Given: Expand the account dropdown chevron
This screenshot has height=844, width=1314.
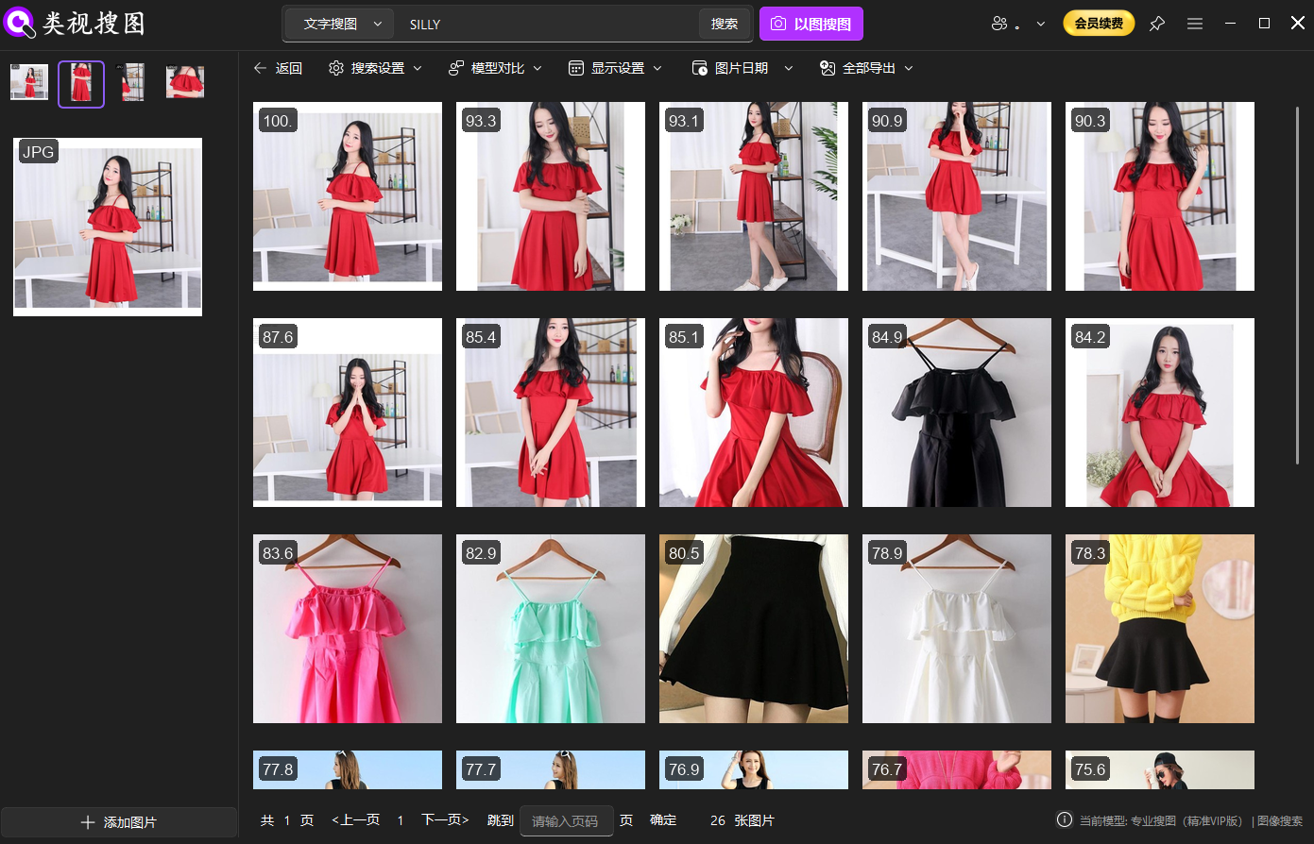Looking at the screenshot, I should 1039,24.
